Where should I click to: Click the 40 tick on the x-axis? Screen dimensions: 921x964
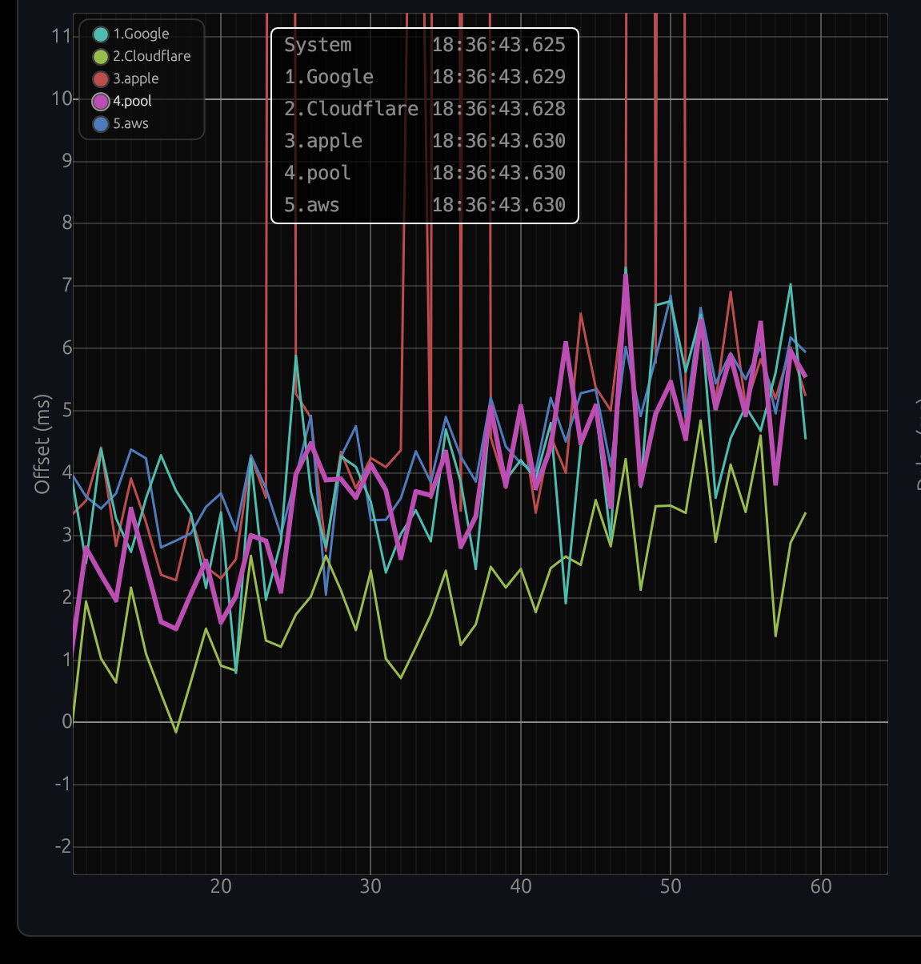(x=521, y=886)
